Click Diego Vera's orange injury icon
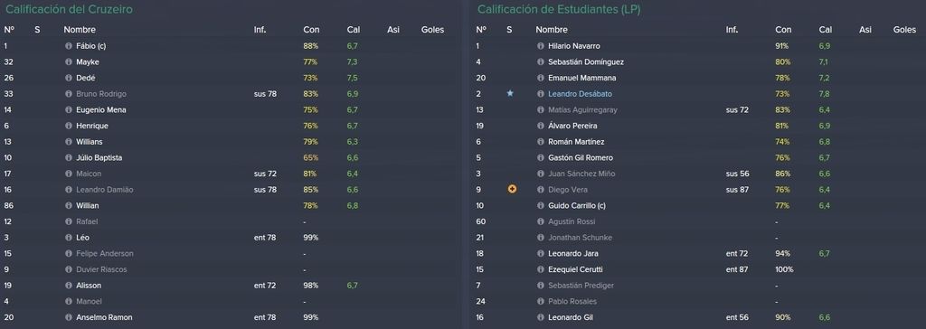The width and height of the screenshot is (926, 329). click(x=512, y=189)
